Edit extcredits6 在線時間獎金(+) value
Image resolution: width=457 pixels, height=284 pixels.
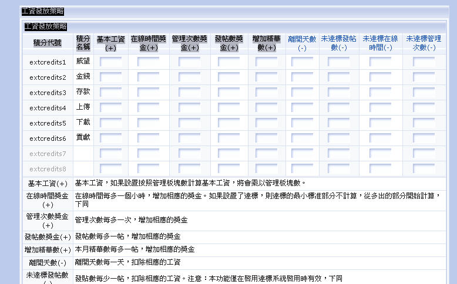click(x=149, y=138)
